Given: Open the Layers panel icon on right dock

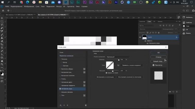Looking at the screenshot, I should pos(184,26).
